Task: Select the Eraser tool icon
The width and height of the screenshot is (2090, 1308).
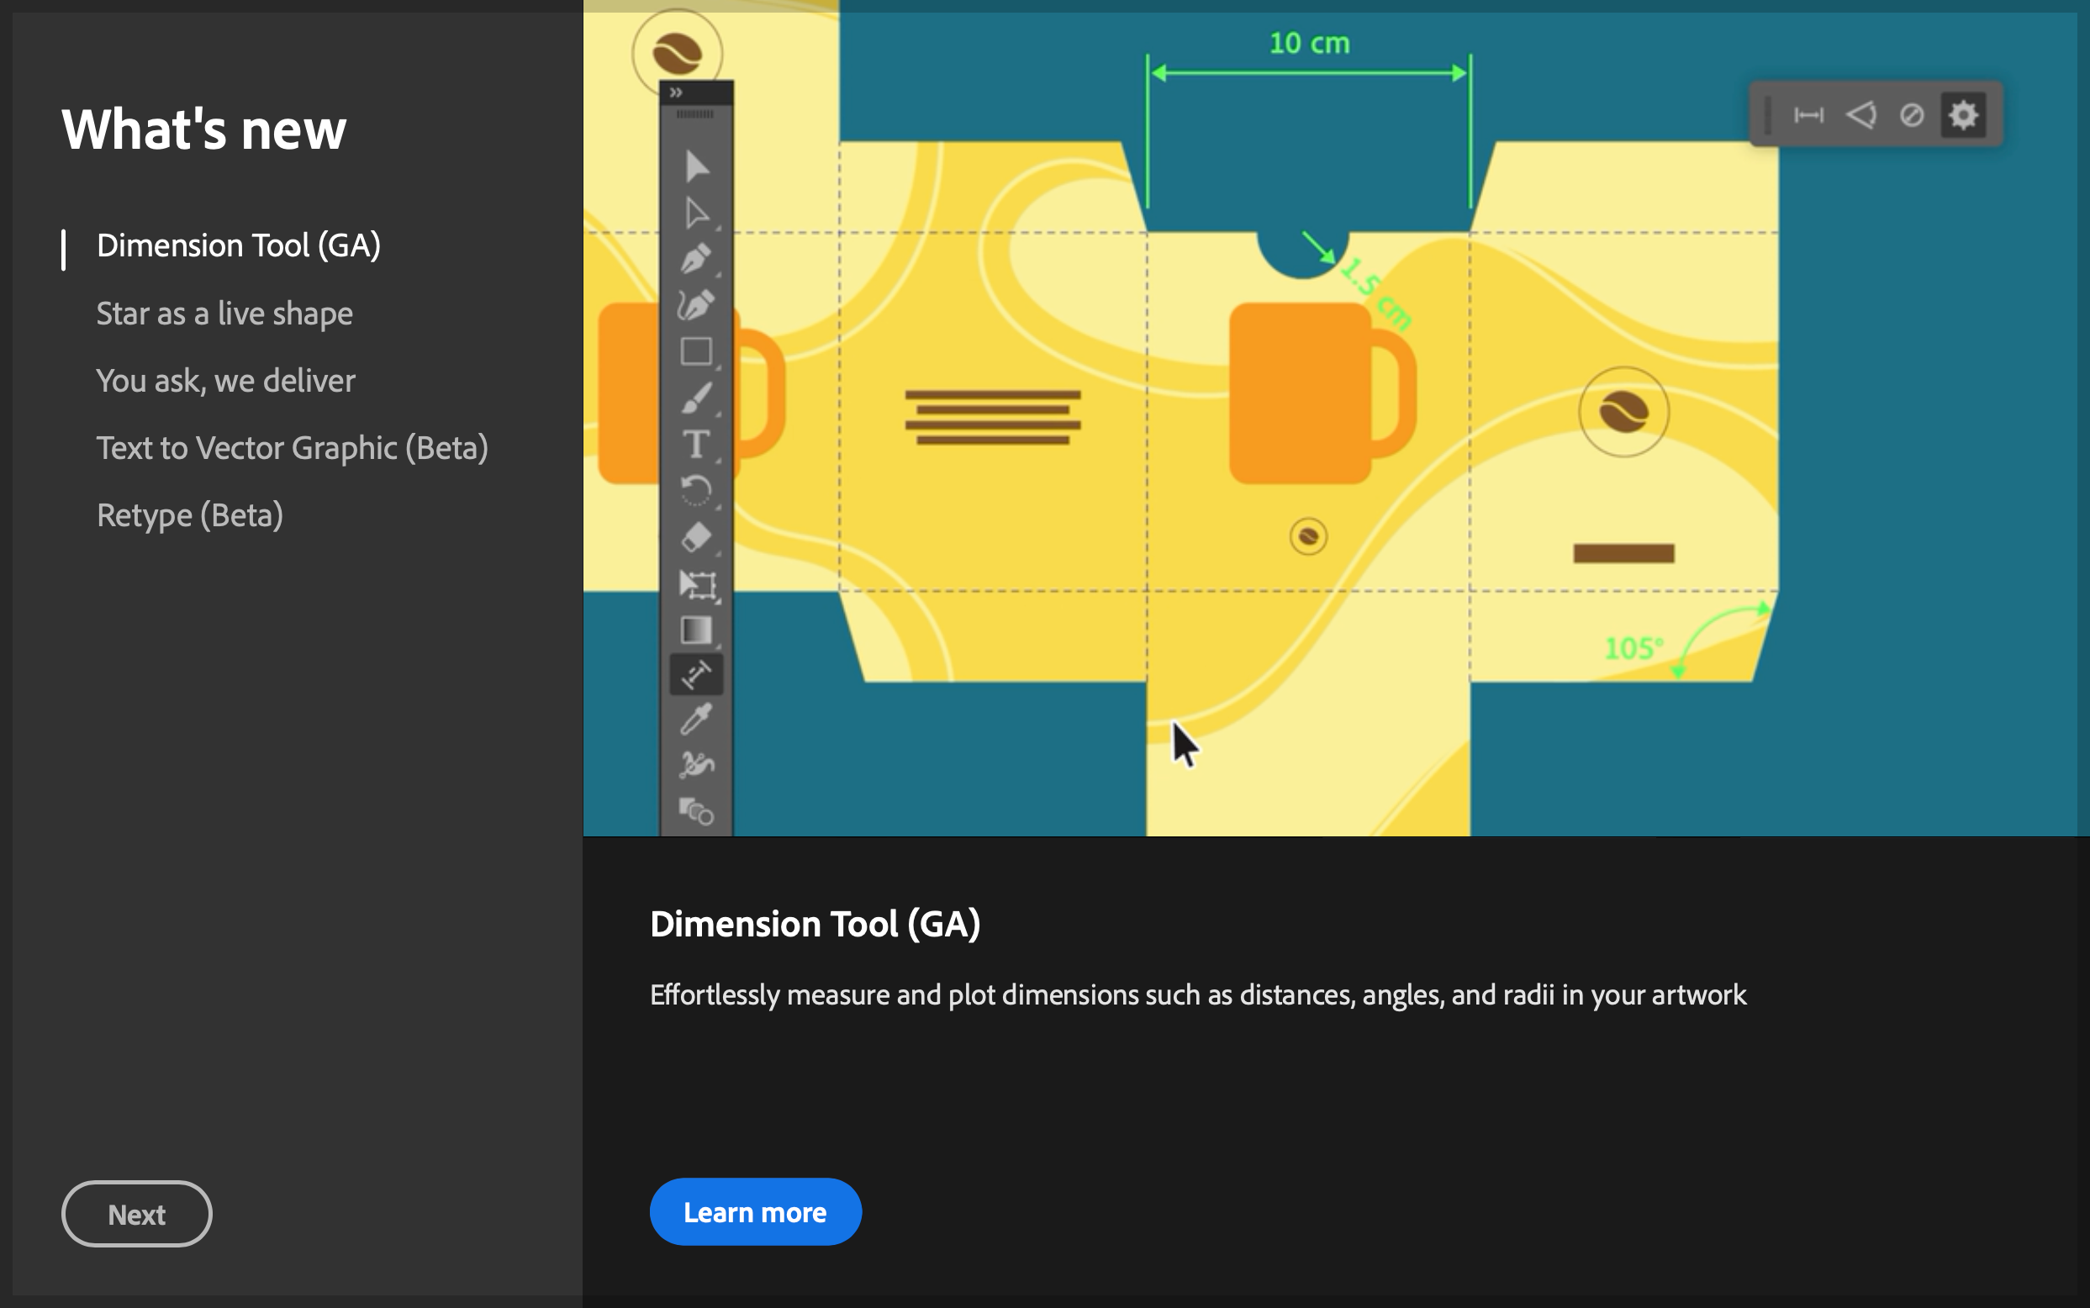Action: coord(696,537)
